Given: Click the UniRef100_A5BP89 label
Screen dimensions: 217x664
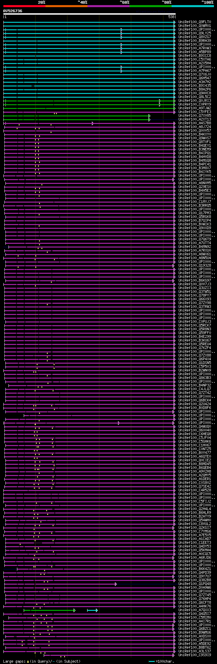Looking at the screenshot, I should [195, 52].
